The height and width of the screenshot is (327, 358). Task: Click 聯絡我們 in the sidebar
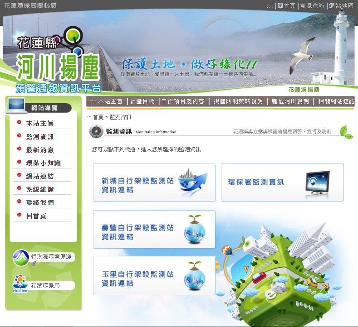tap(40, 202)
